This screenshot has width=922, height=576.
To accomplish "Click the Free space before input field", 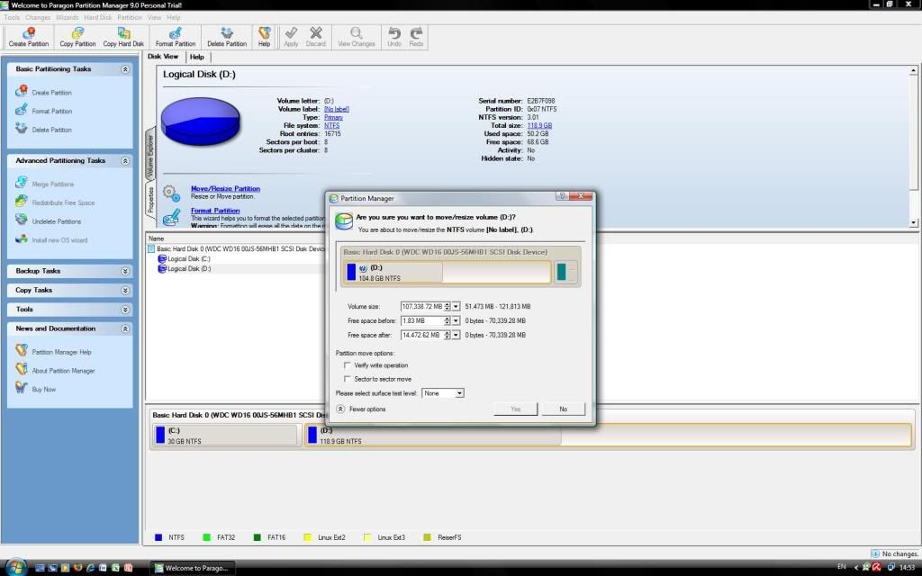I will (x=422, y=320).
